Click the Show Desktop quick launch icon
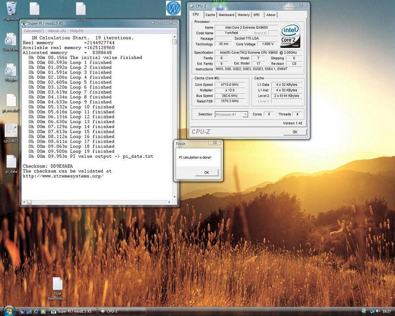The image size is (395, 316). [22, 312]
